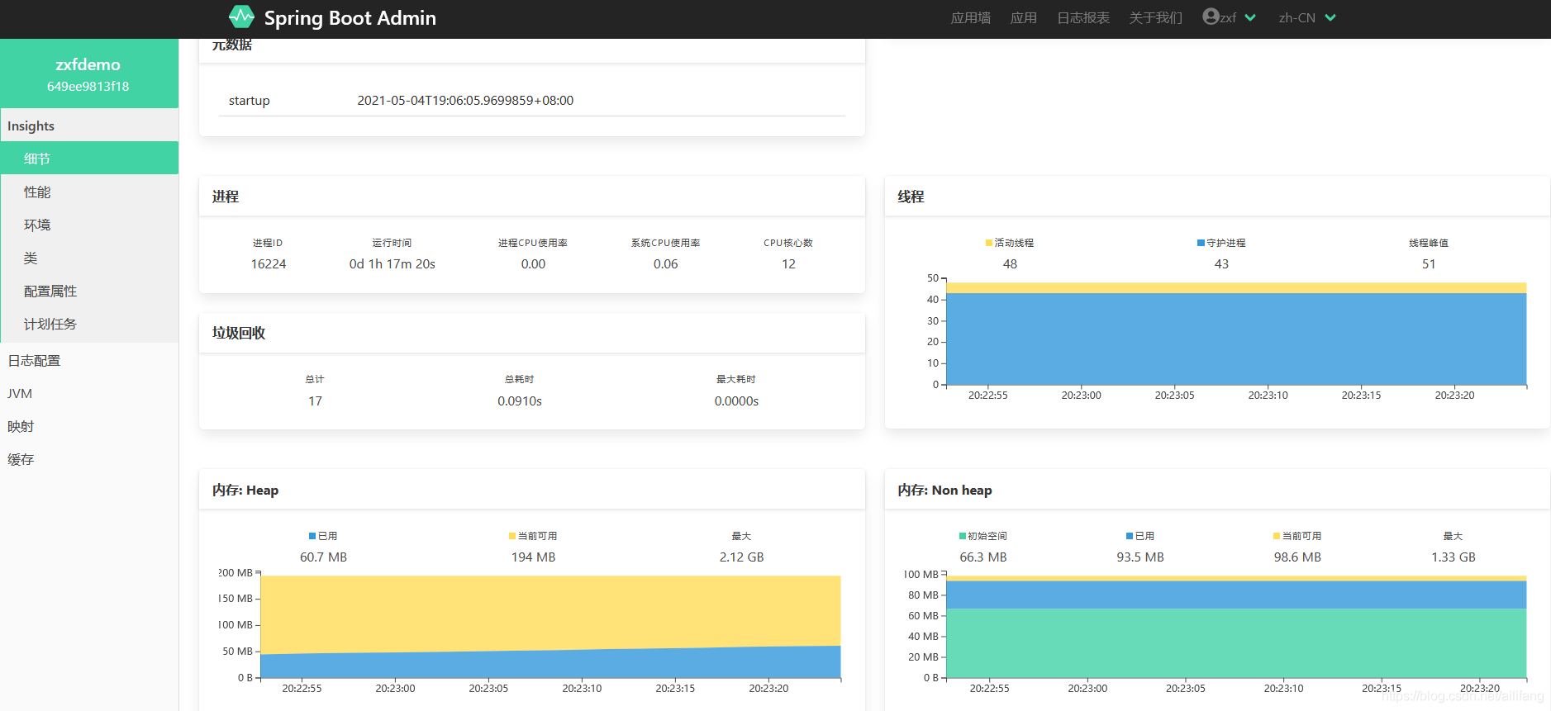1551x711 pixels.
Task: Open the zh-CN language dropdown
Action: (x=1306, y=17)
